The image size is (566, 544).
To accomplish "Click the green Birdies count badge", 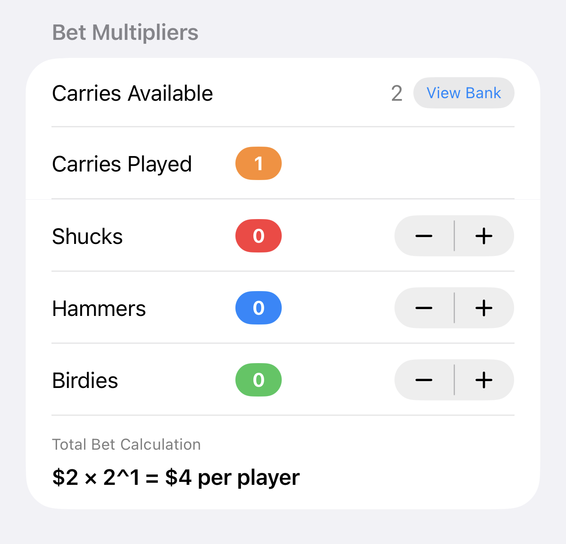I will pyautogui.click(x=258, y=380).
